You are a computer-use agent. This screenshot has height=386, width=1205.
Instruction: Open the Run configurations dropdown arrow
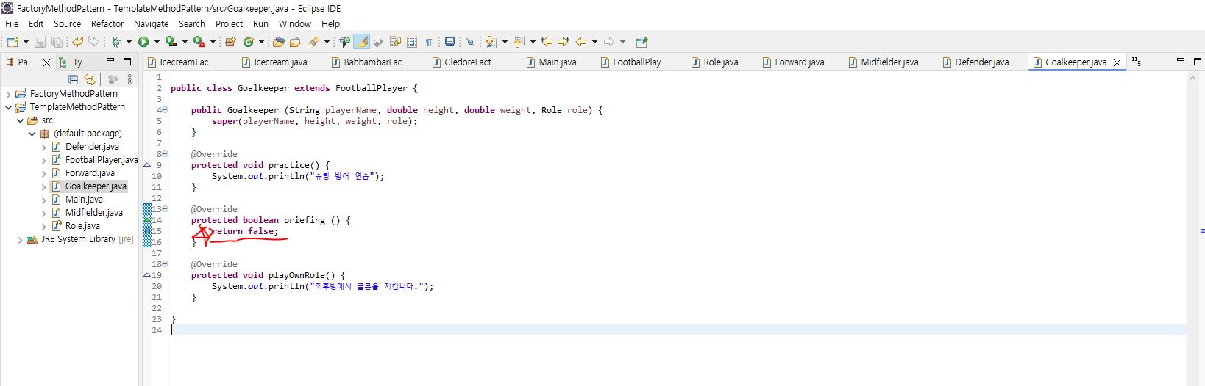[x=157, y=42]
